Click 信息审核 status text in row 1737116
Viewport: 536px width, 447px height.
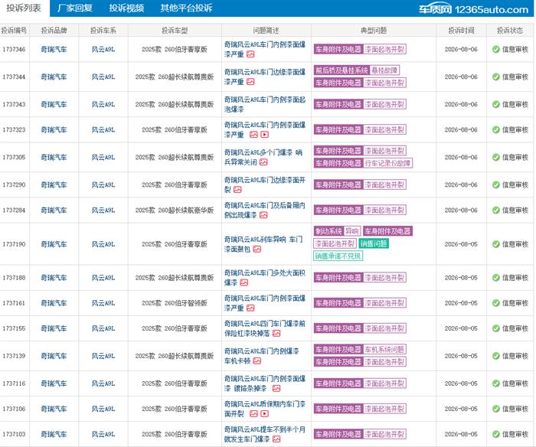(515, 383)
